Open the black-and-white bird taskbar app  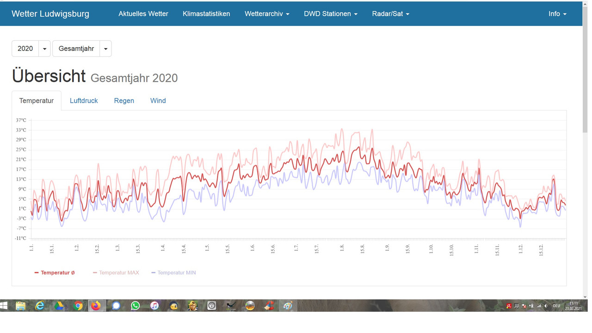pyautogui.click(x=231, y=306)
